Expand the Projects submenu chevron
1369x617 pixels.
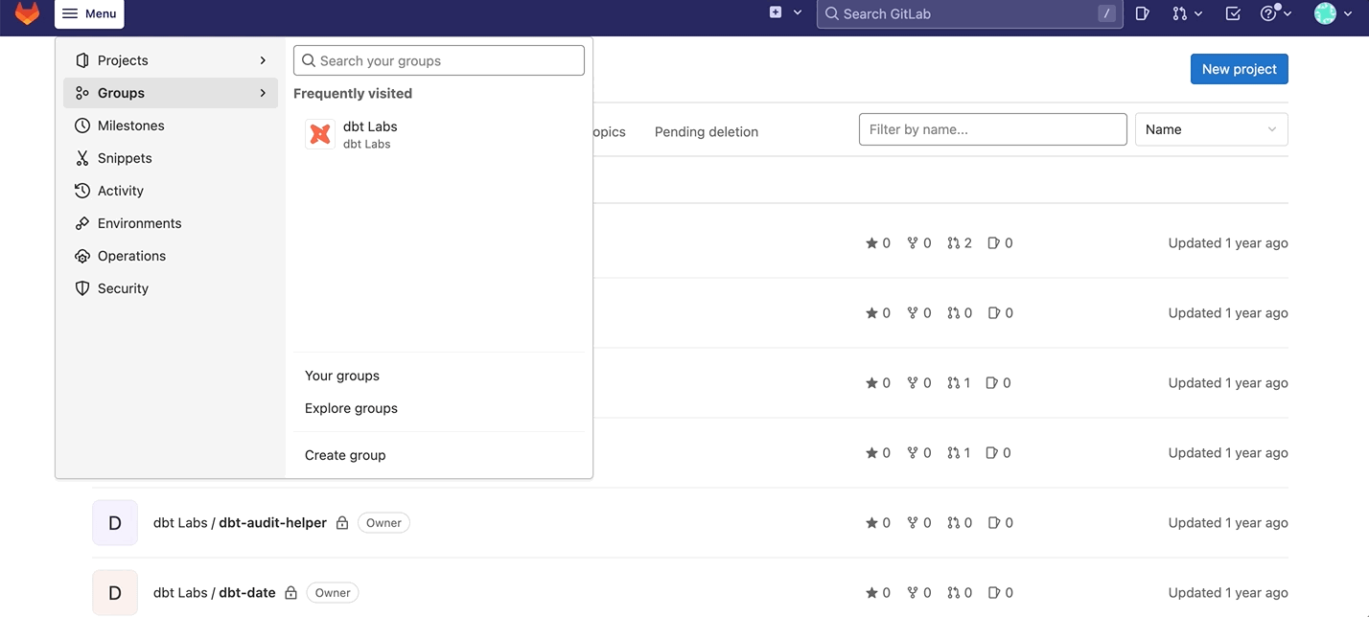262,59
